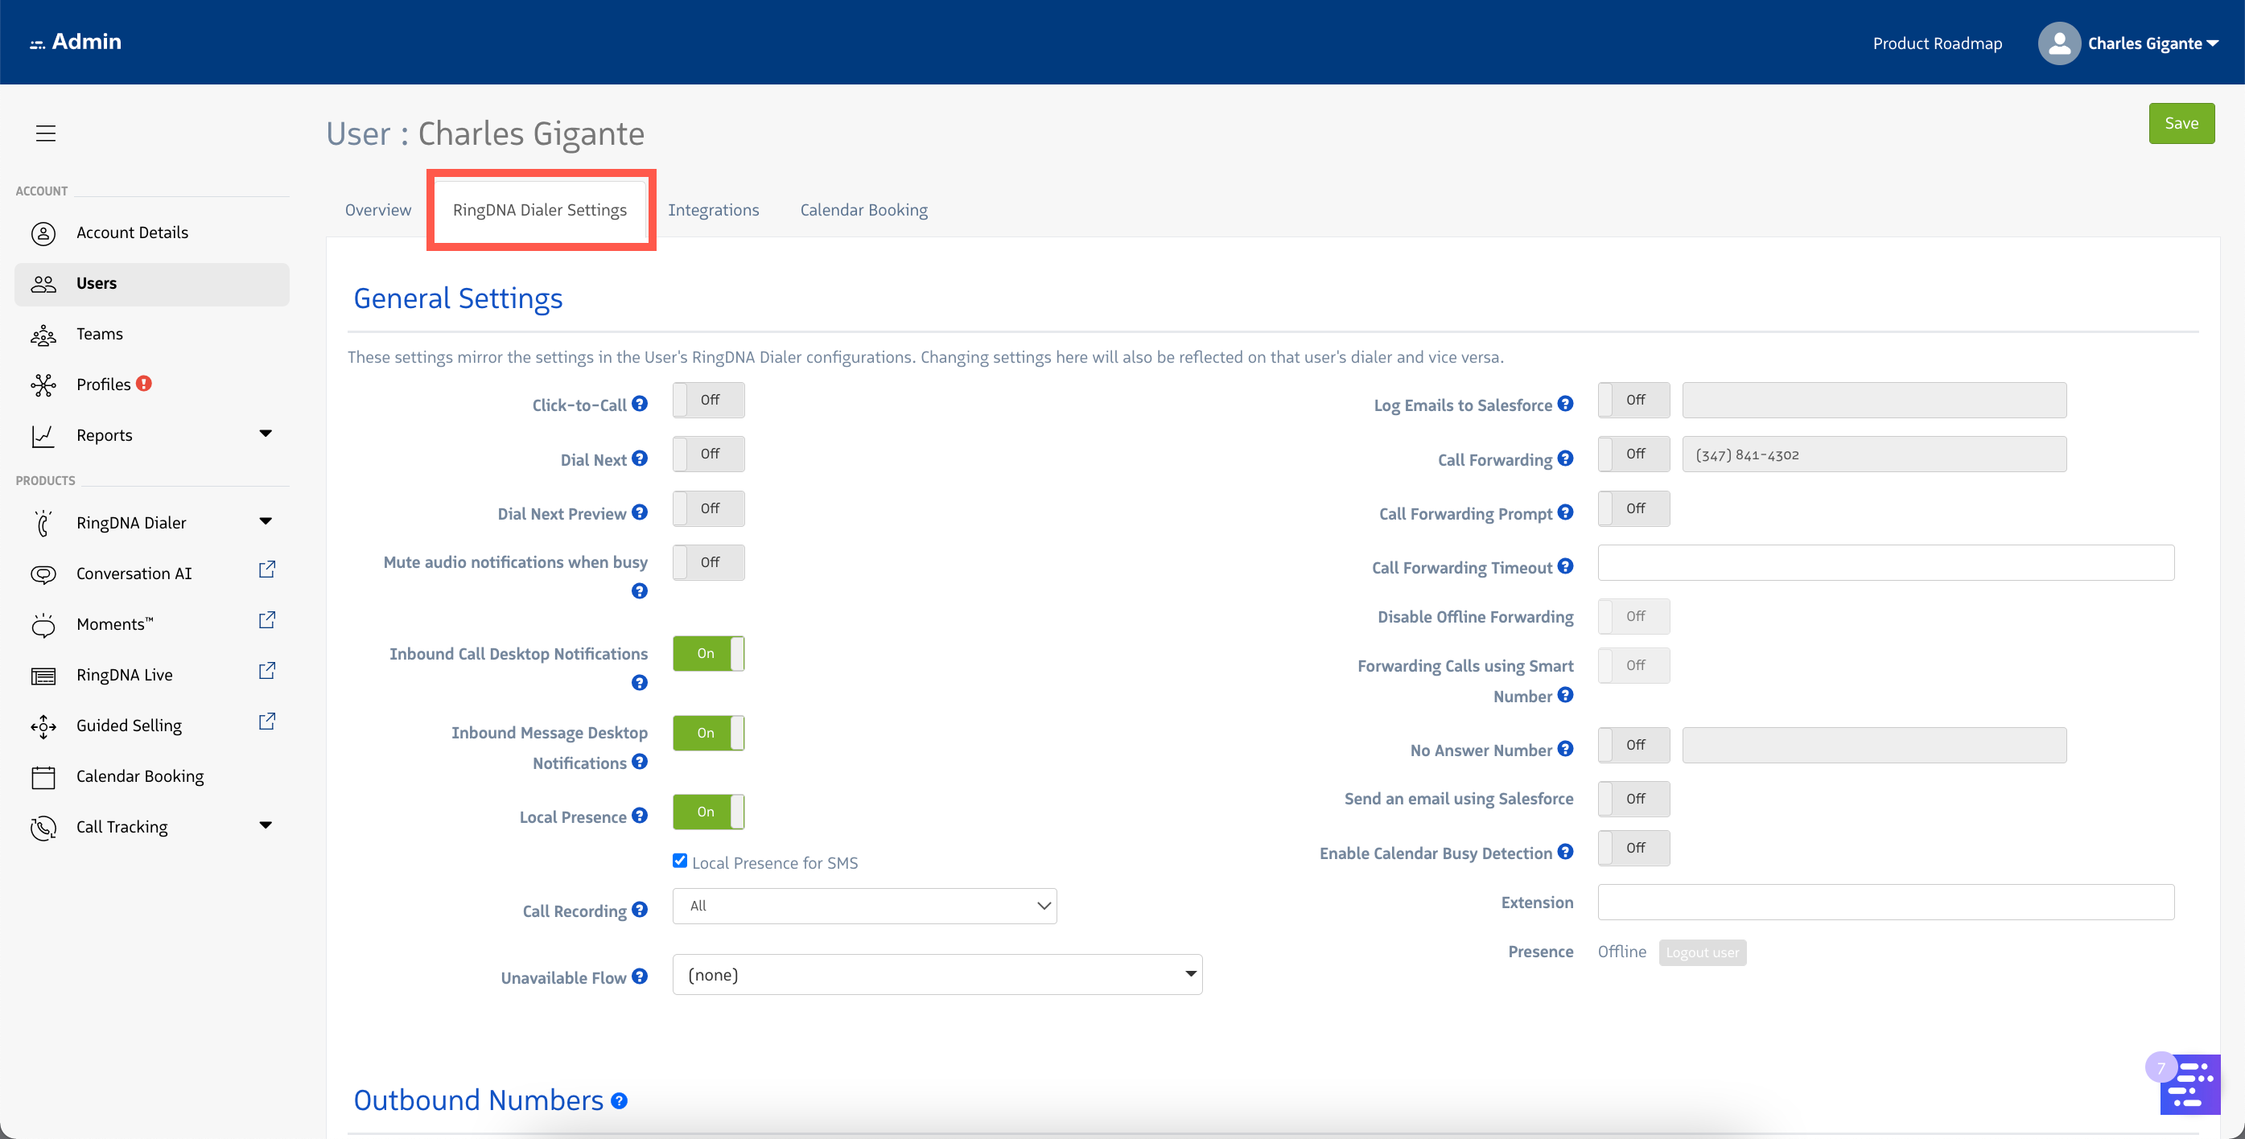2245x1139 pixels.
Task: Toggle the Dial Next switch
Action: point(709,454)
